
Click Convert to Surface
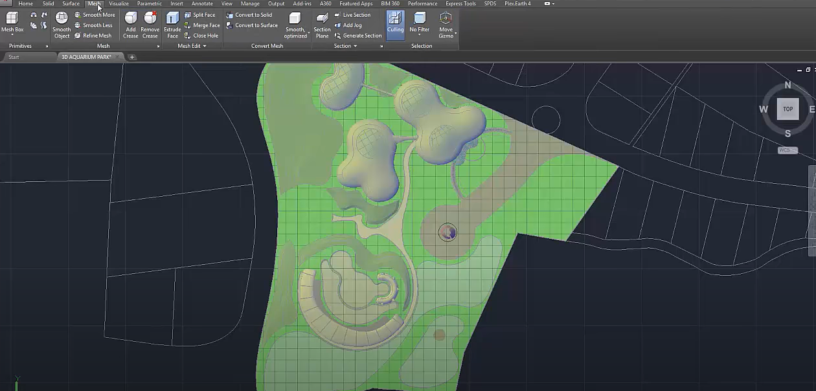(x=252, y=25)
